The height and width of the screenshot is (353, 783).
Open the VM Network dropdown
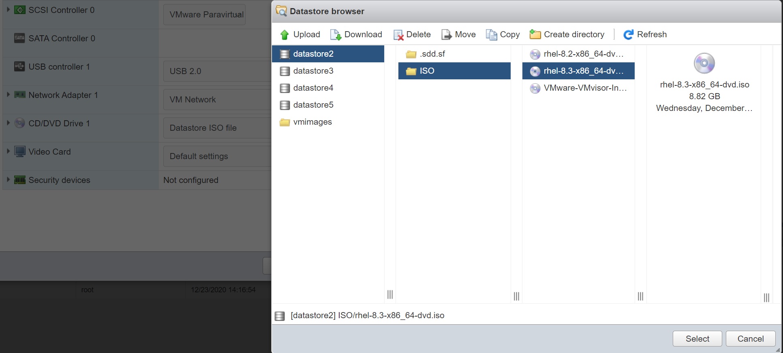[x=217, y=100]
